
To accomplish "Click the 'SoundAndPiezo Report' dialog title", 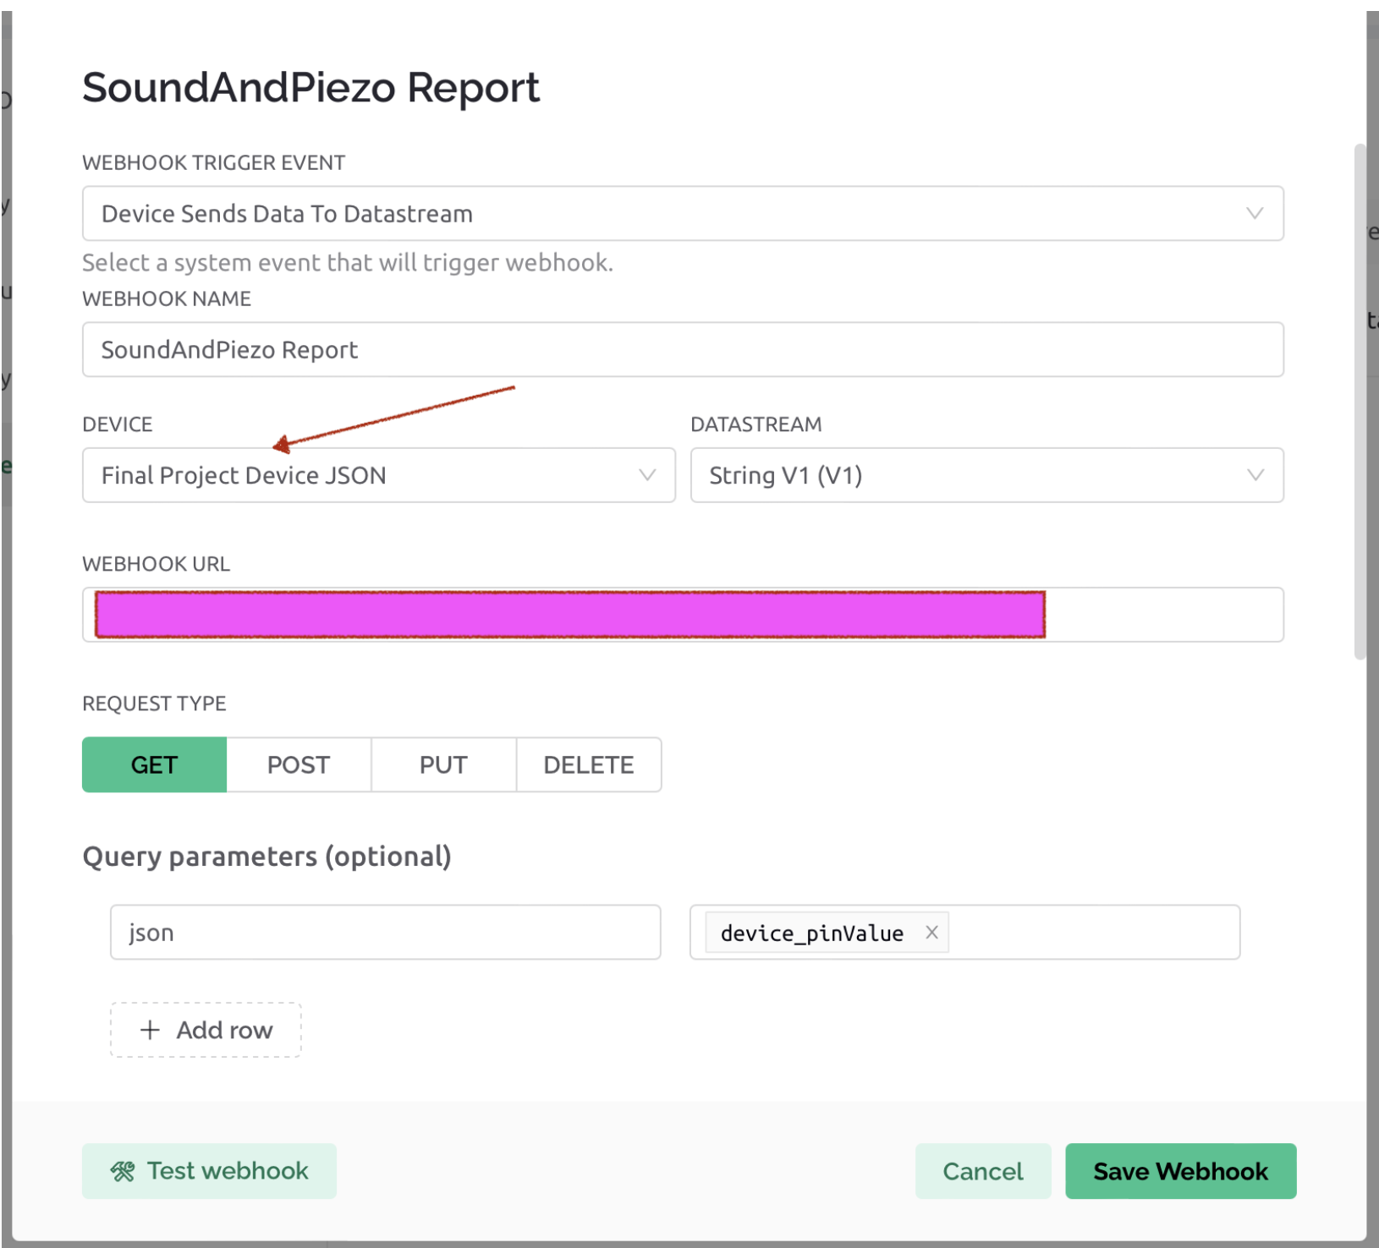I will pyautogui.click(x=310, y=88).
